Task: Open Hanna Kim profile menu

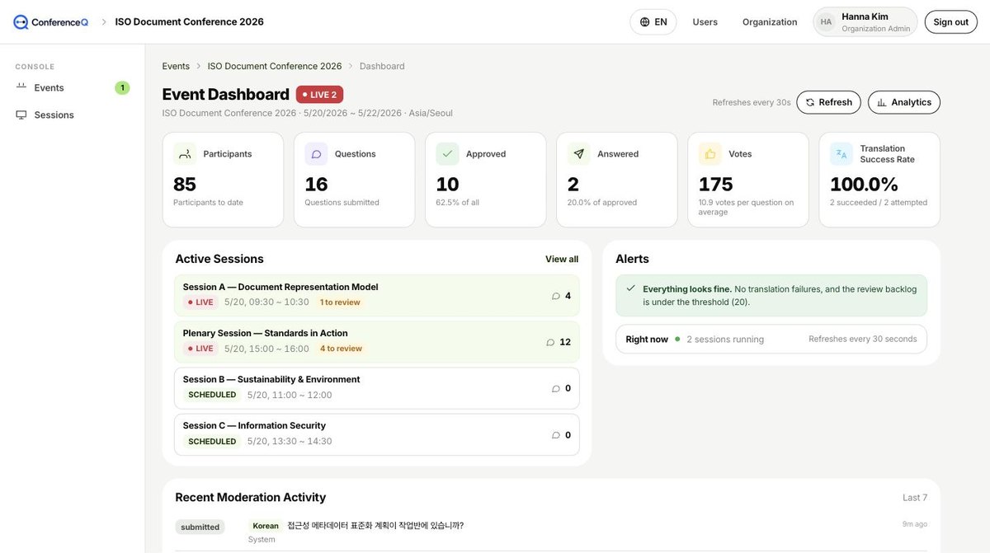Action: pyautogui.click(x=865, y=22)
